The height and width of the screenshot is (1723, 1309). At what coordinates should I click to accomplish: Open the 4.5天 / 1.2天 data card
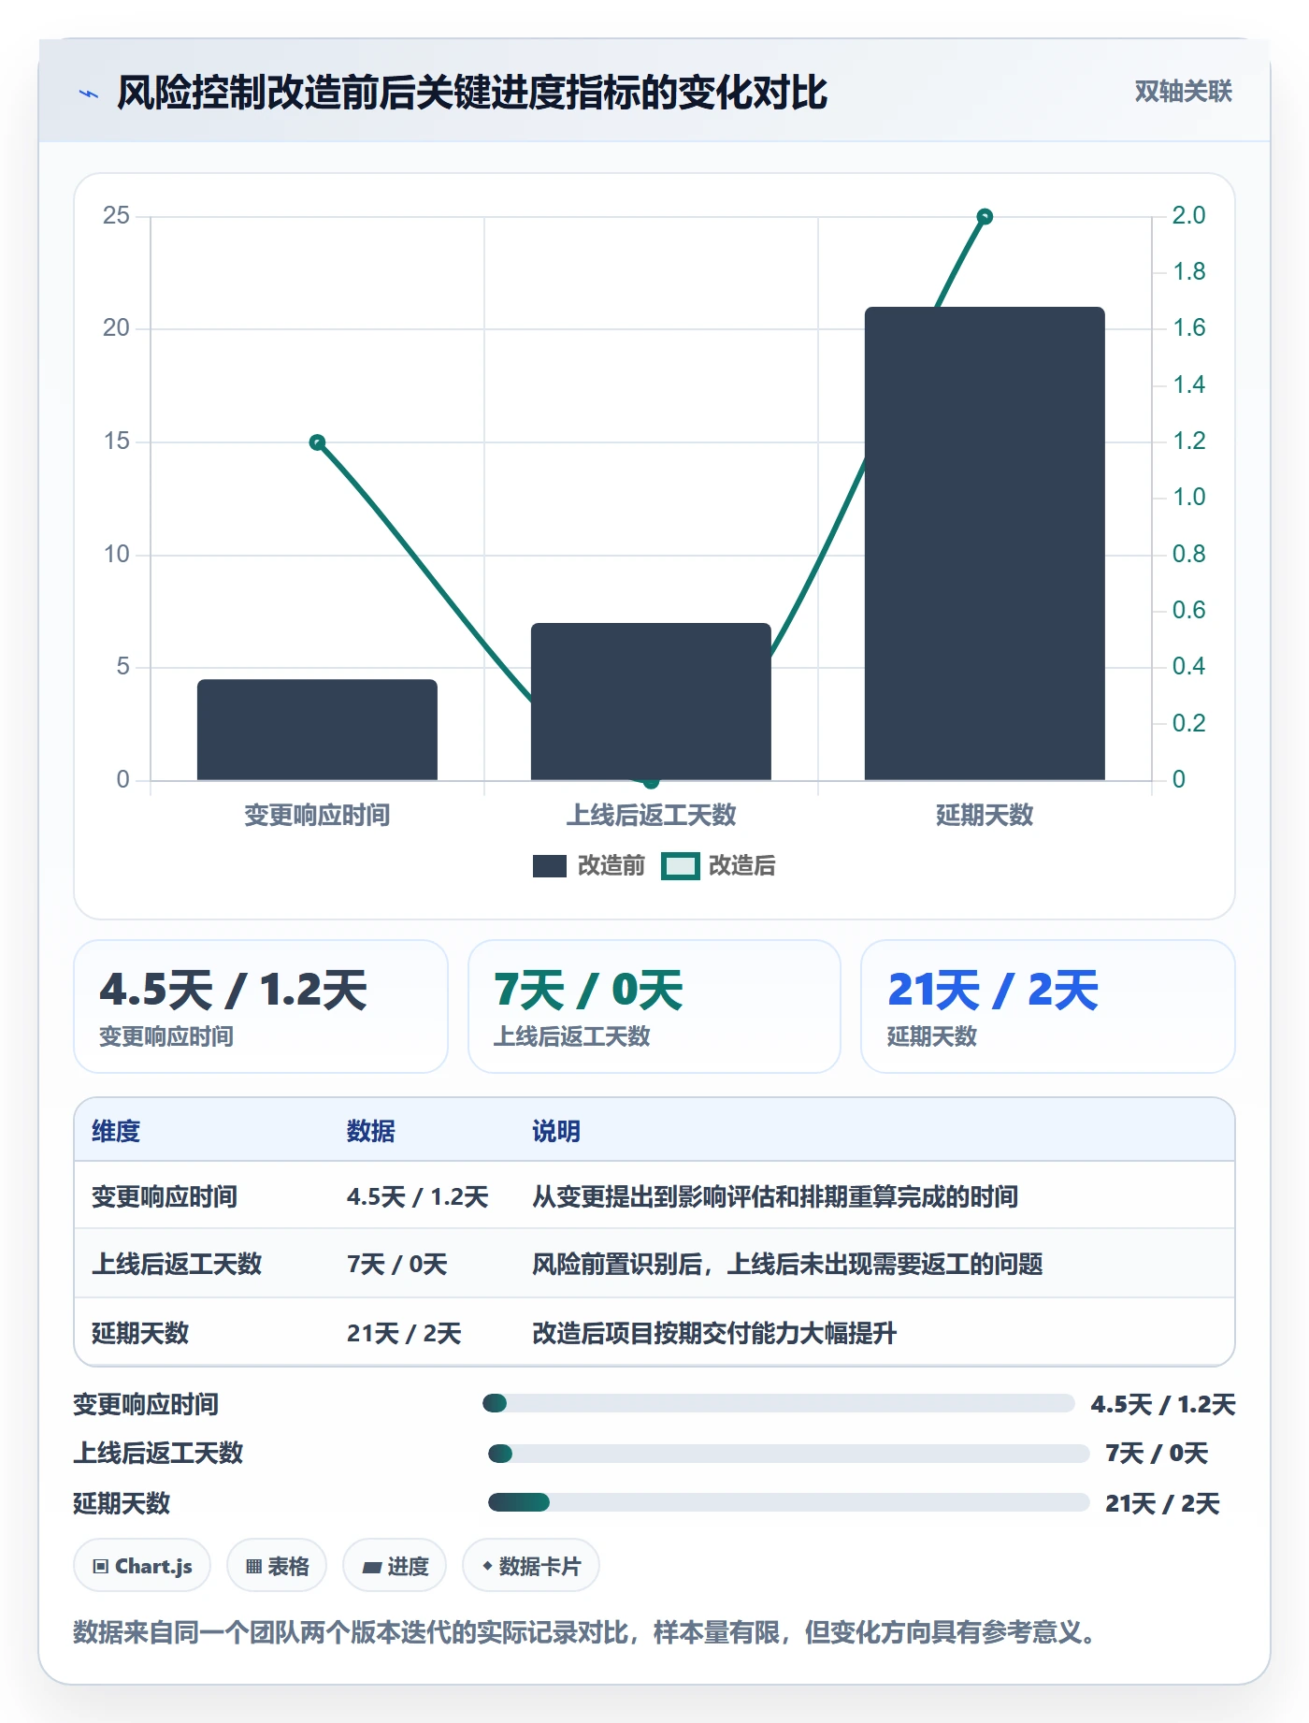pyautogui.click(x=261, y=1006)
